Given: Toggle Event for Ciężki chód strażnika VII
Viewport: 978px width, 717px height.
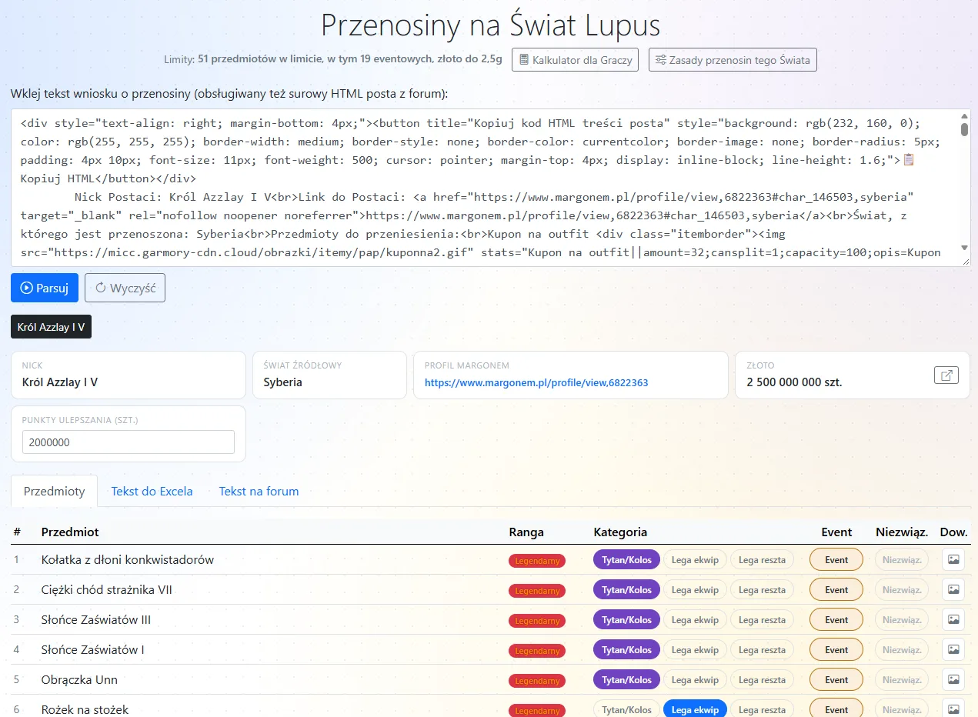Looking at the screenshot, I should [x=836, y=589].
